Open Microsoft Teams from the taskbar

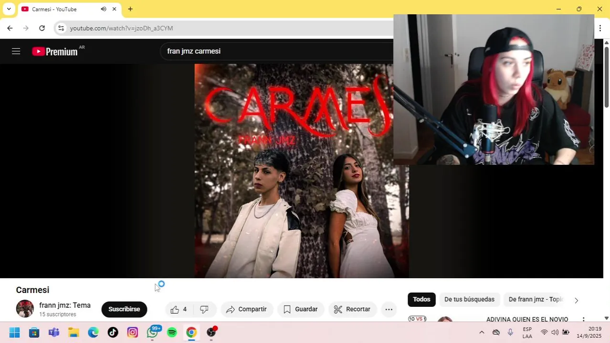[x=54, y=333]
